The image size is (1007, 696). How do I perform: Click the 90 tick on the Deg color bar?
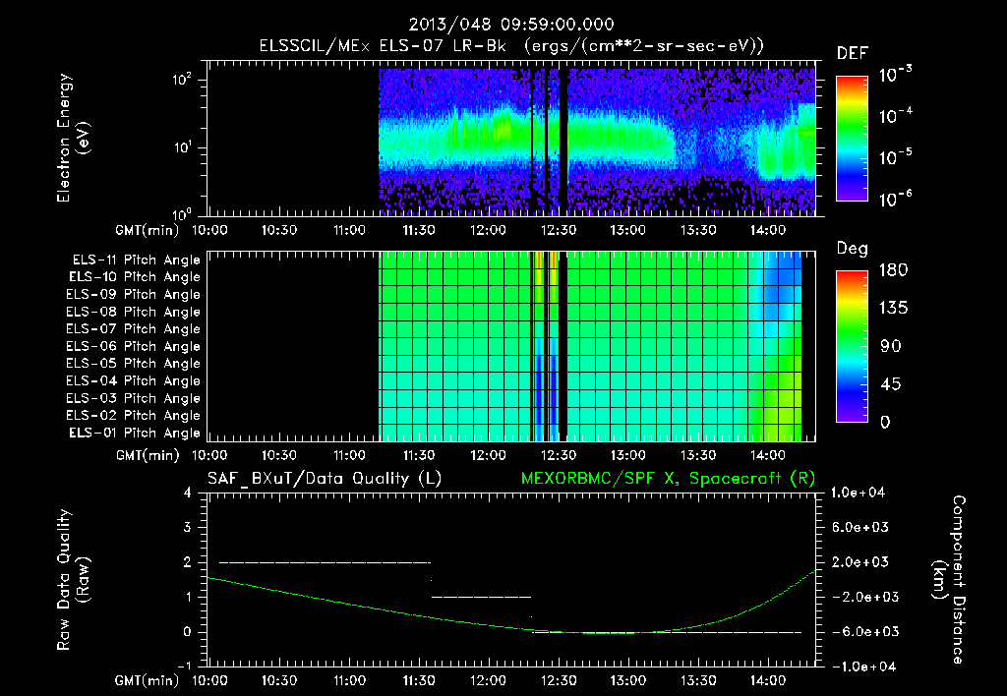coord(891,346)
